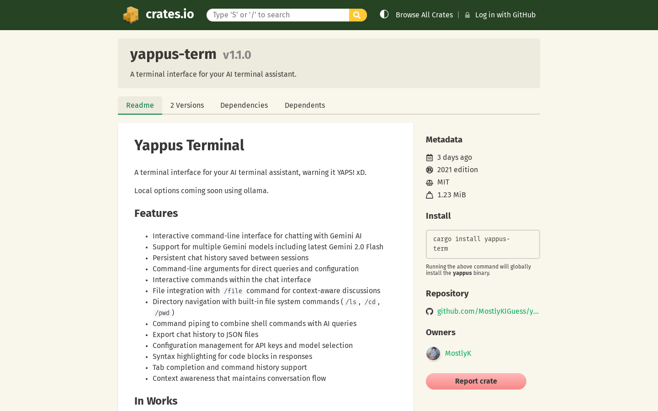Click 'Export chat history to JSON files' item

(x=206, y=335)
